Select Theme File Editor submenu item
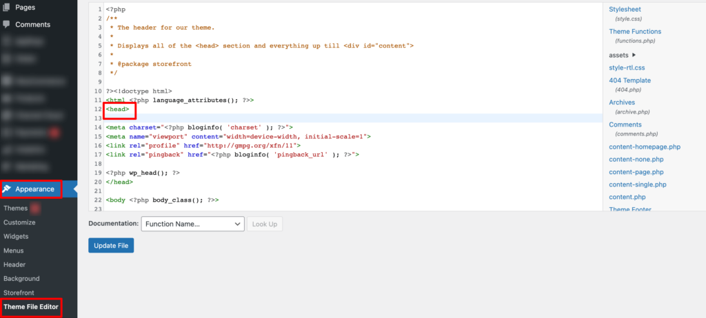The image size is (706, 318). (30, 307)
